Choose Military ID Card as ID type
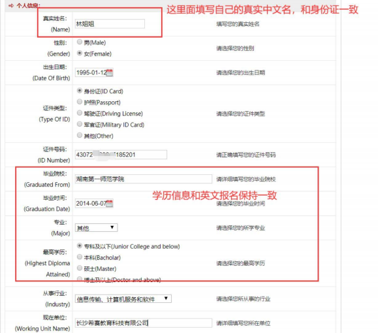 point(80,124)
